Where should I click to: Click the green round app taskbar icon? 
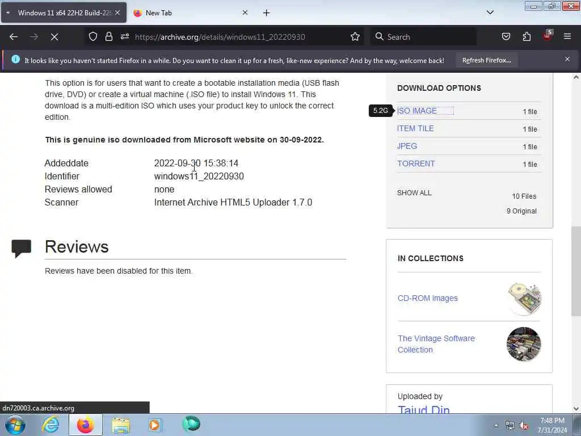pyautogui.click(x=191, y=424)
